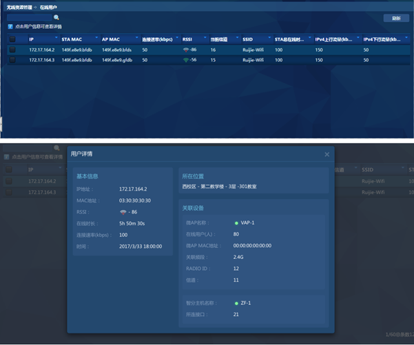
Task: Toggle select-all checkbox in top table header
Action: [12, 39]
